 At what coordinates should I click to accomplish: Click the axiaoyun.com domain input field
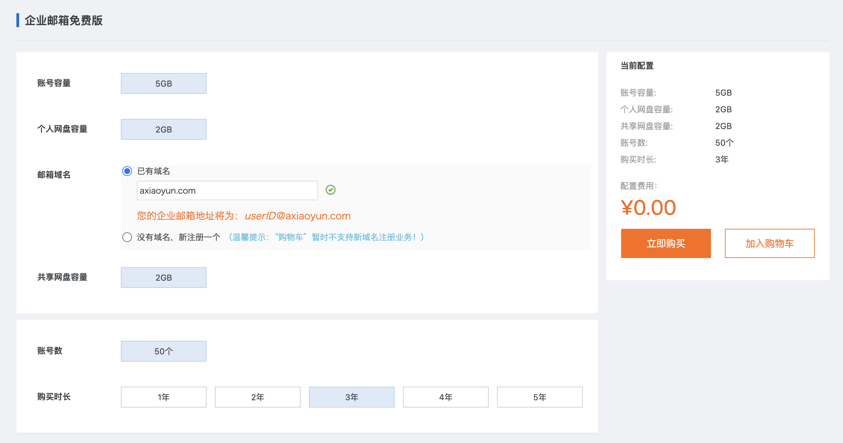tap(227, 191)
